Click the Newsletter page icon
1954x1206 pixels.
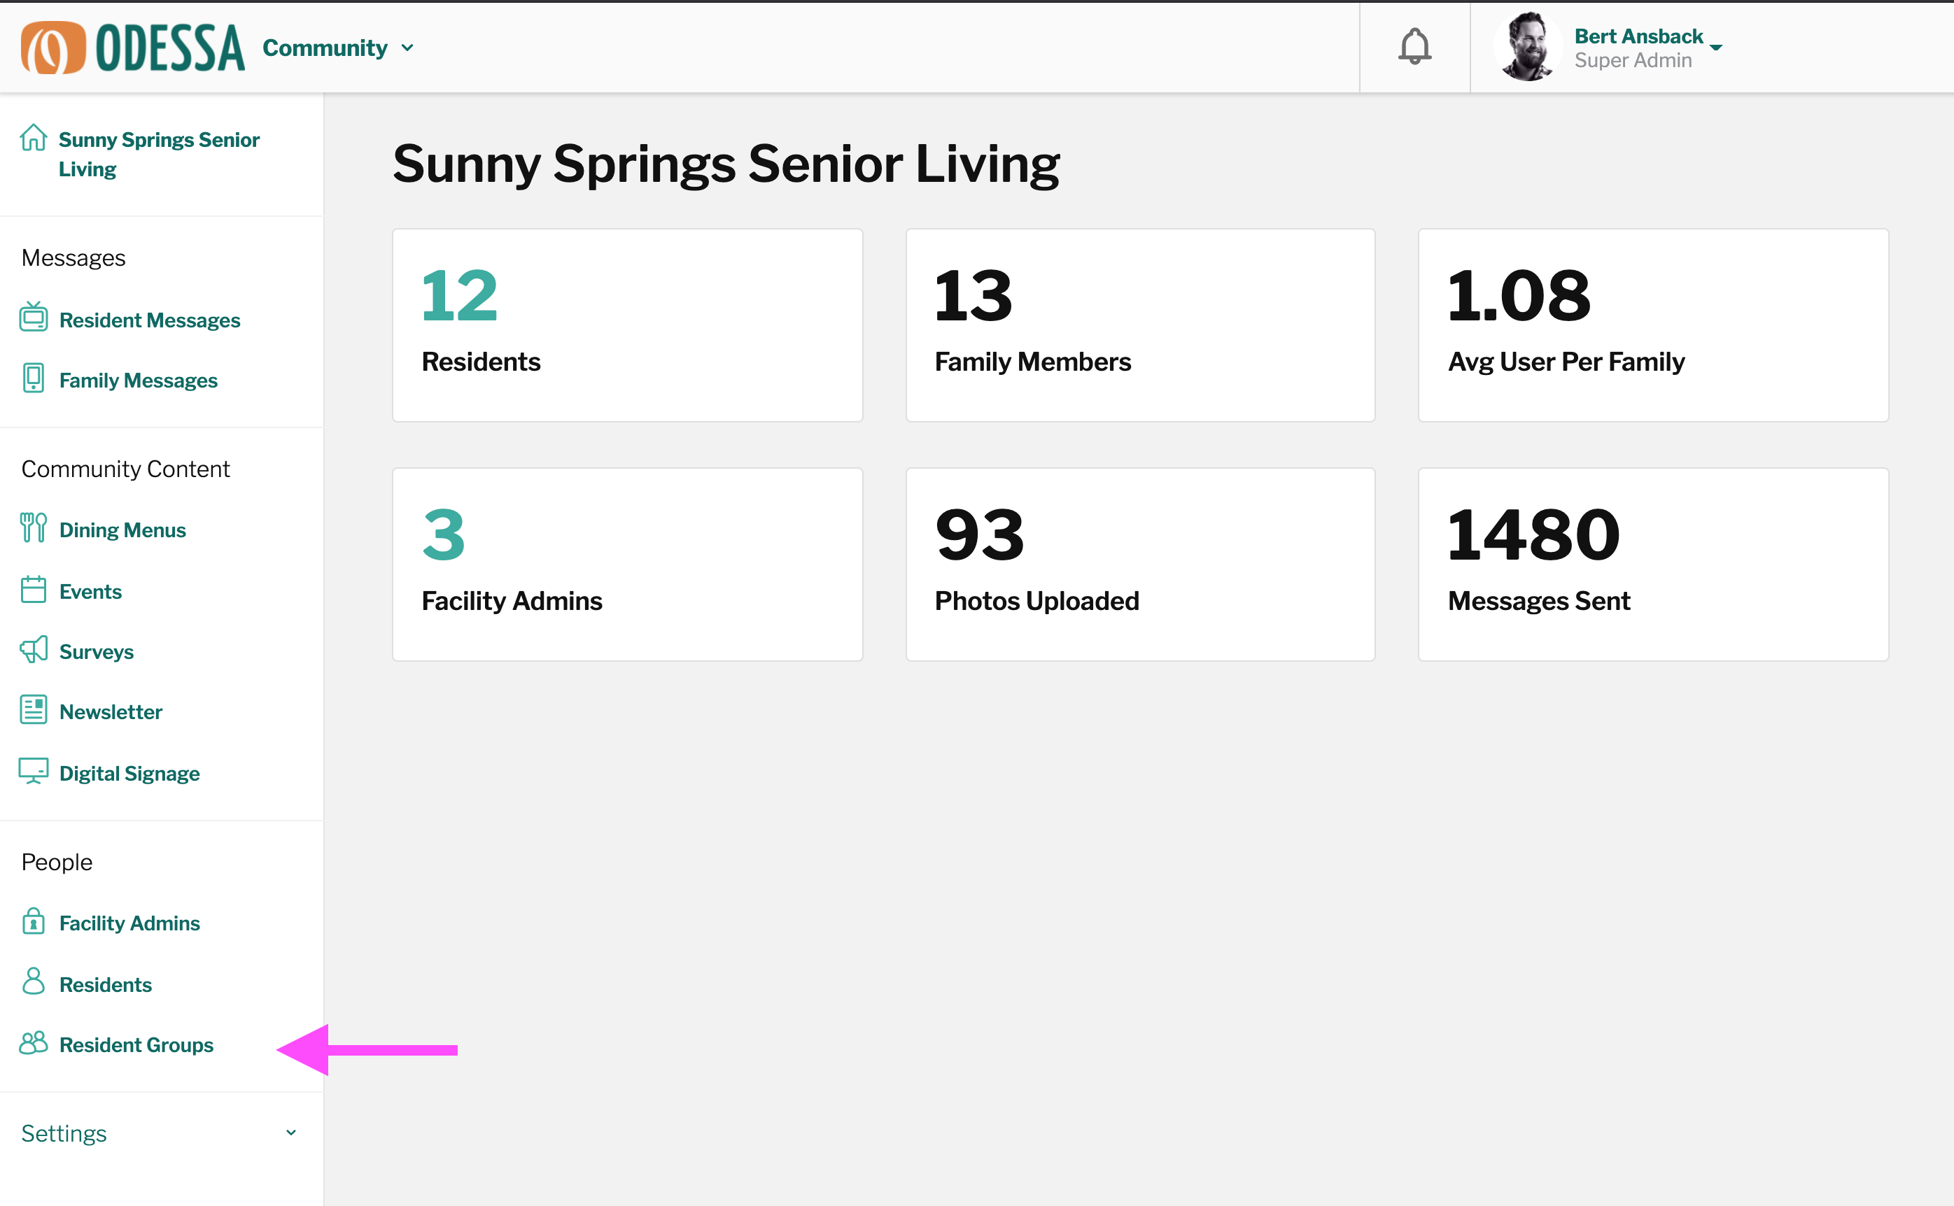click(x=34, y=710)
